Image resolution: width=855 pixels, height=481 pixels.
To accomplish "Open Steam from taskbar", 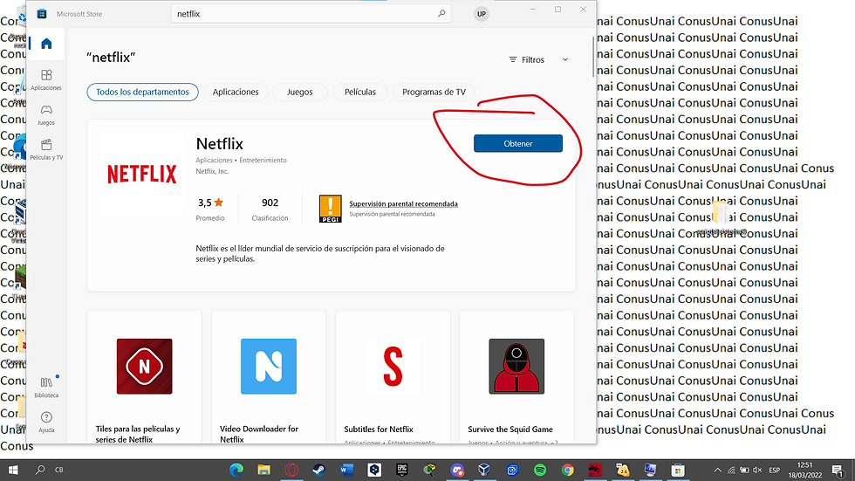I will click(319, 471).
